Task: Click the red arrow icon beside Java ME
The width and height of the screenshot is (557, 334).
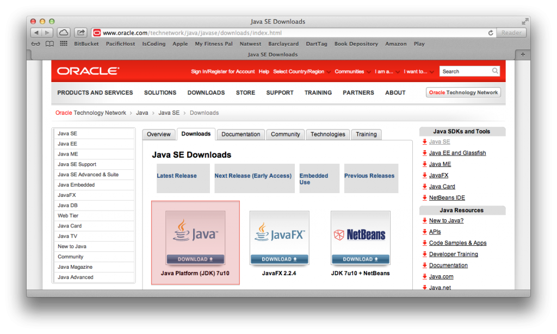Action: coord(424,164)
